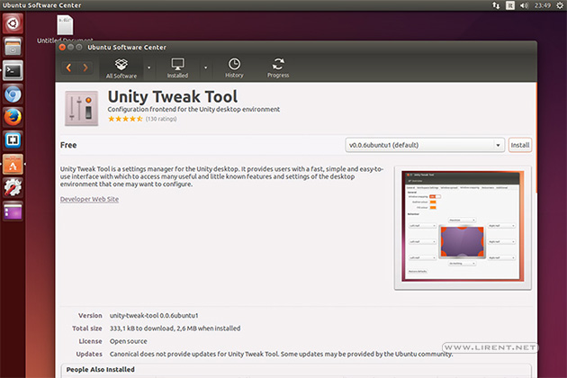Launch Firefox from the launcher
Screen dimensions: 567x378
pos(13,118)
